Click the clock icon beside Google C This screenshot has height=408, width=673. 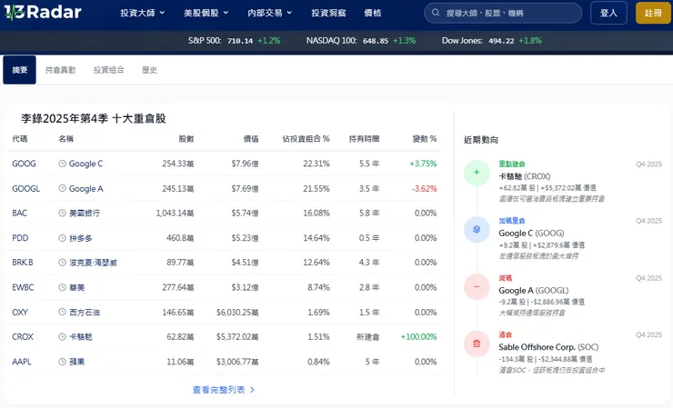(x=62, y=164)
